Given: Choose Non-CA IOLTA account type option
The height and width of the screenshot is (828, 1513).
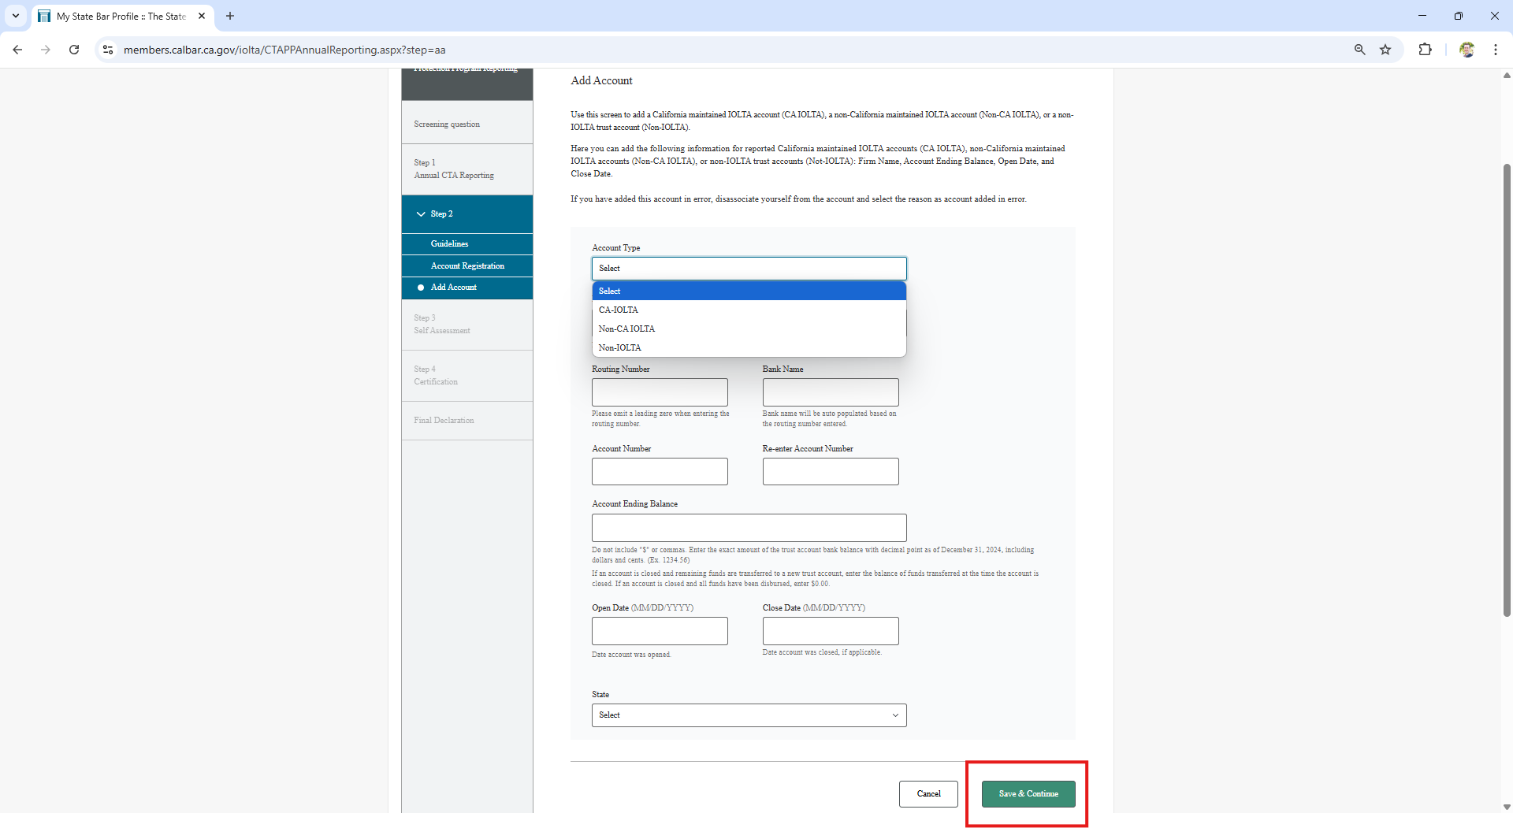Looking at the screenshot, I should pos(749,329).
